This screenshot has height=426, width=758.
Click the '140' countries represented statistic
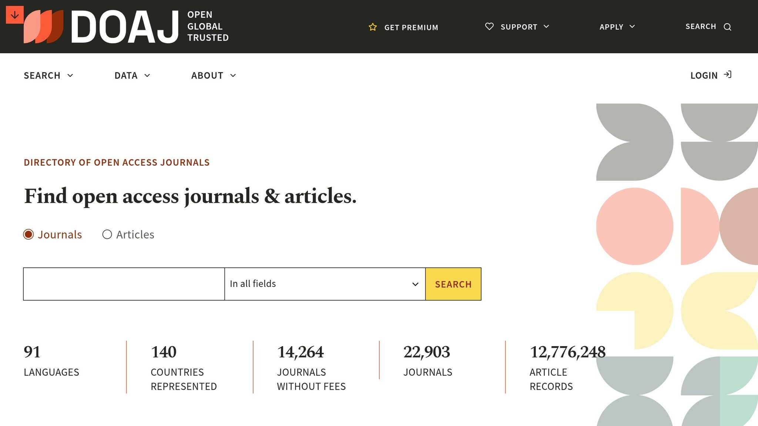click(164, 352)
